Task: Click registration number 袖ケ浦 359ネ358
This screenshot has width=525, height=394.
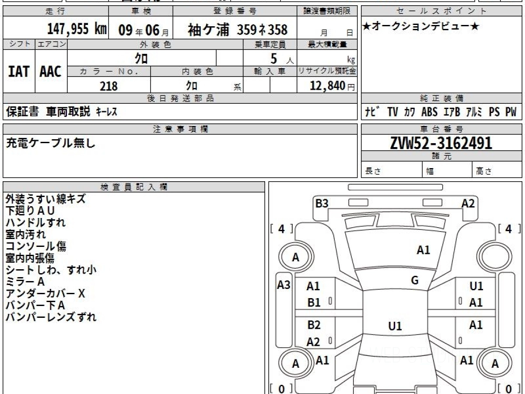Action: pyautogui.click(x=238, y=30)
